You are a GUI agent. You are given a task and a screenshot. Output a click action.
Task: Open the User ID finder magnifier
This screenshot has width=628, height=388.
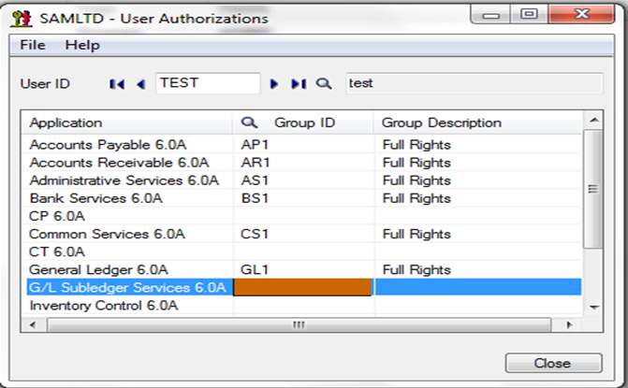(x=324, y=83)
